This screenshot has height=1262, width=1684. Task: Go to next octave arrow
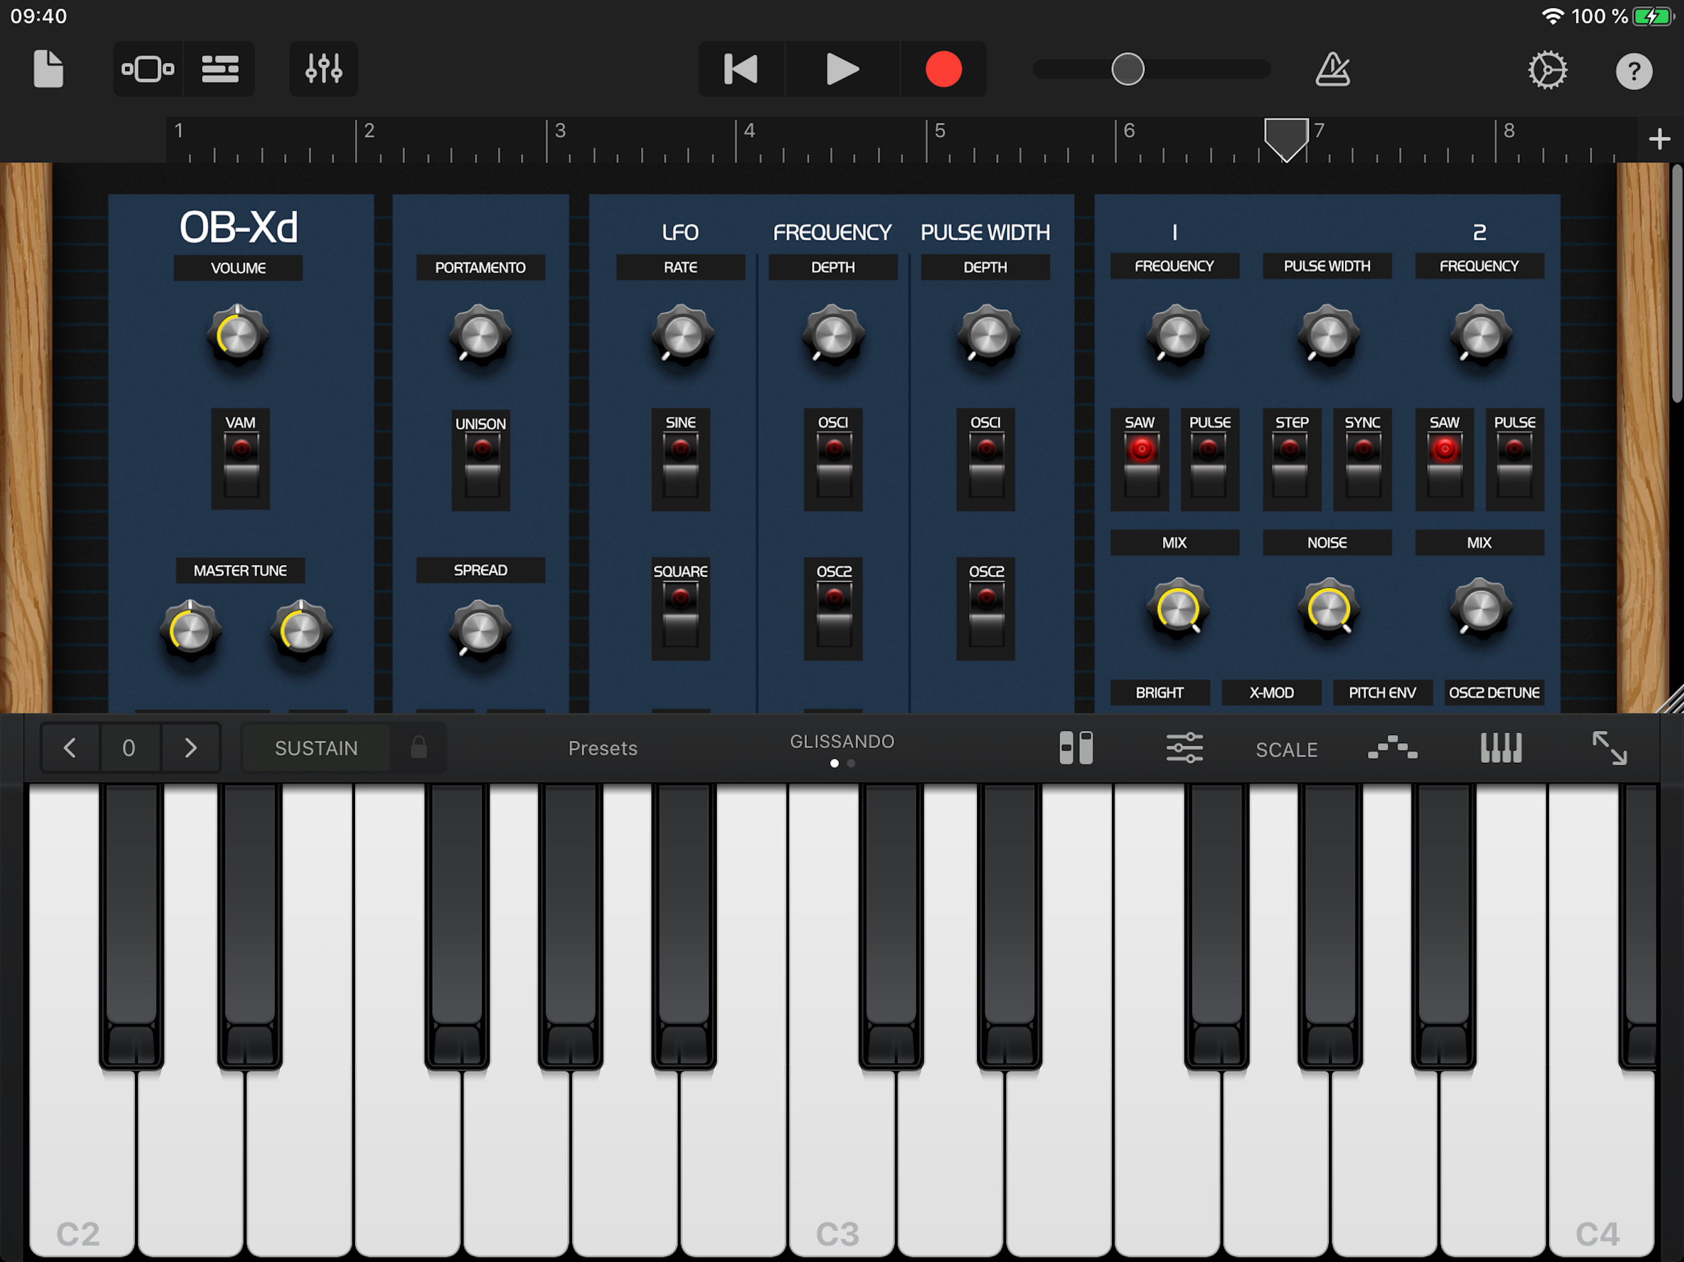[x=190, y=748]
